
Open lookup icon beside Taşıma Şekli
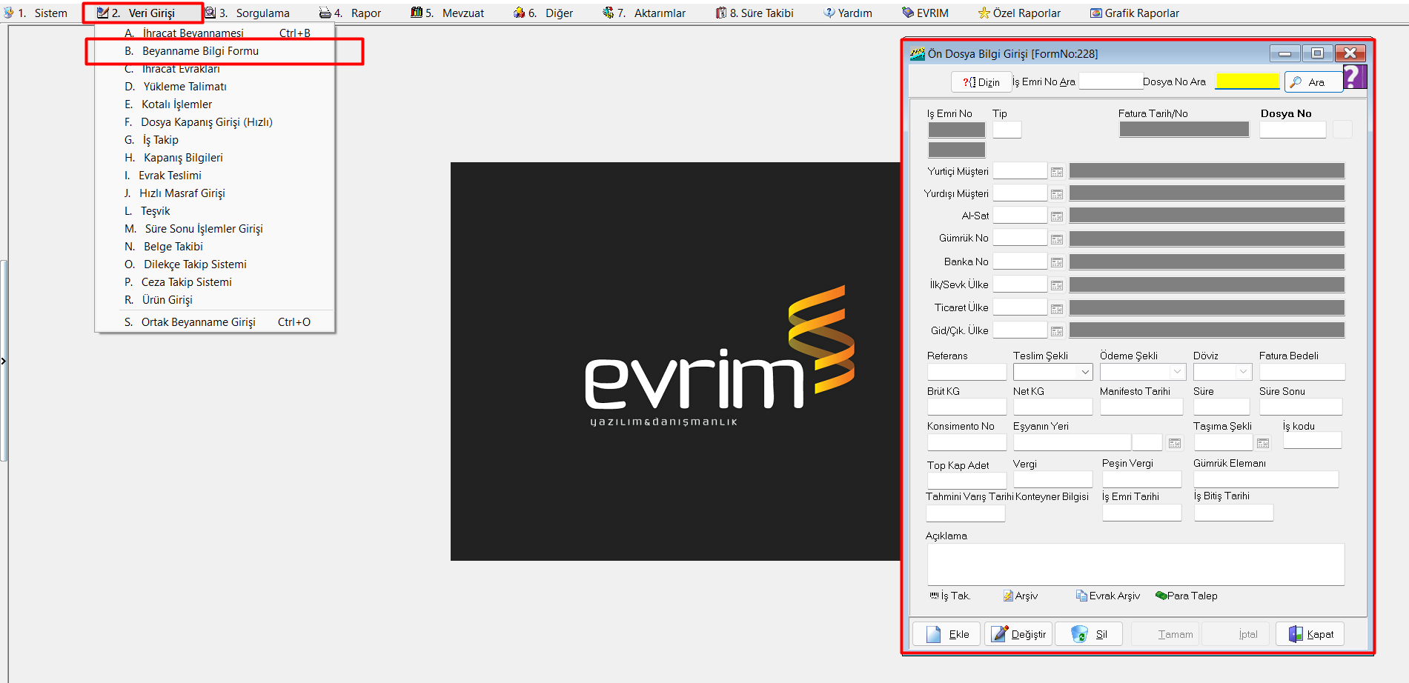pos(1263,443)
